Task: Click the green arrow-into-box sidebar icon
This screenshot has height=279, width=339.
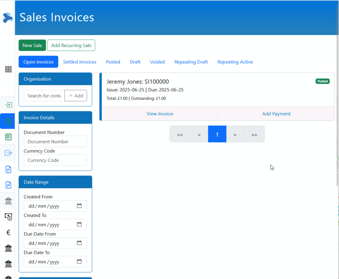Action: click(8, 105)
